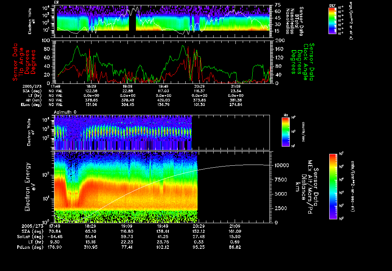
Task: Click 'NO VAL' in the Alt (km) row
Action: tap(56, 100)
